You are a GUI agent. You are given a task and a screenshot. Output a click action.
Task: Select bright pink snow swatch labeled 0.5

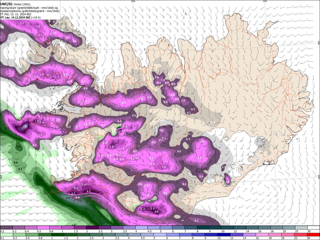(43, 228)
